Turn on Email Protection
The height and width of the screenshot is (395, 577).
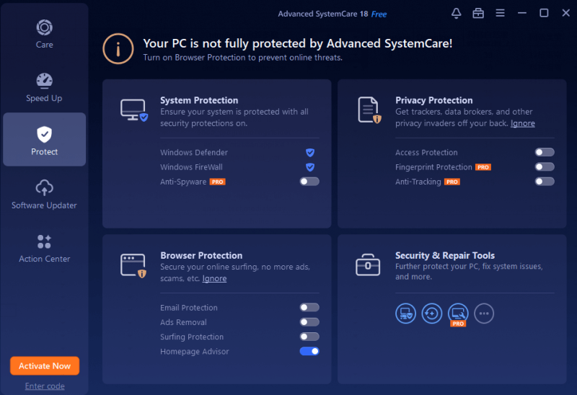(x=309, y=307)
